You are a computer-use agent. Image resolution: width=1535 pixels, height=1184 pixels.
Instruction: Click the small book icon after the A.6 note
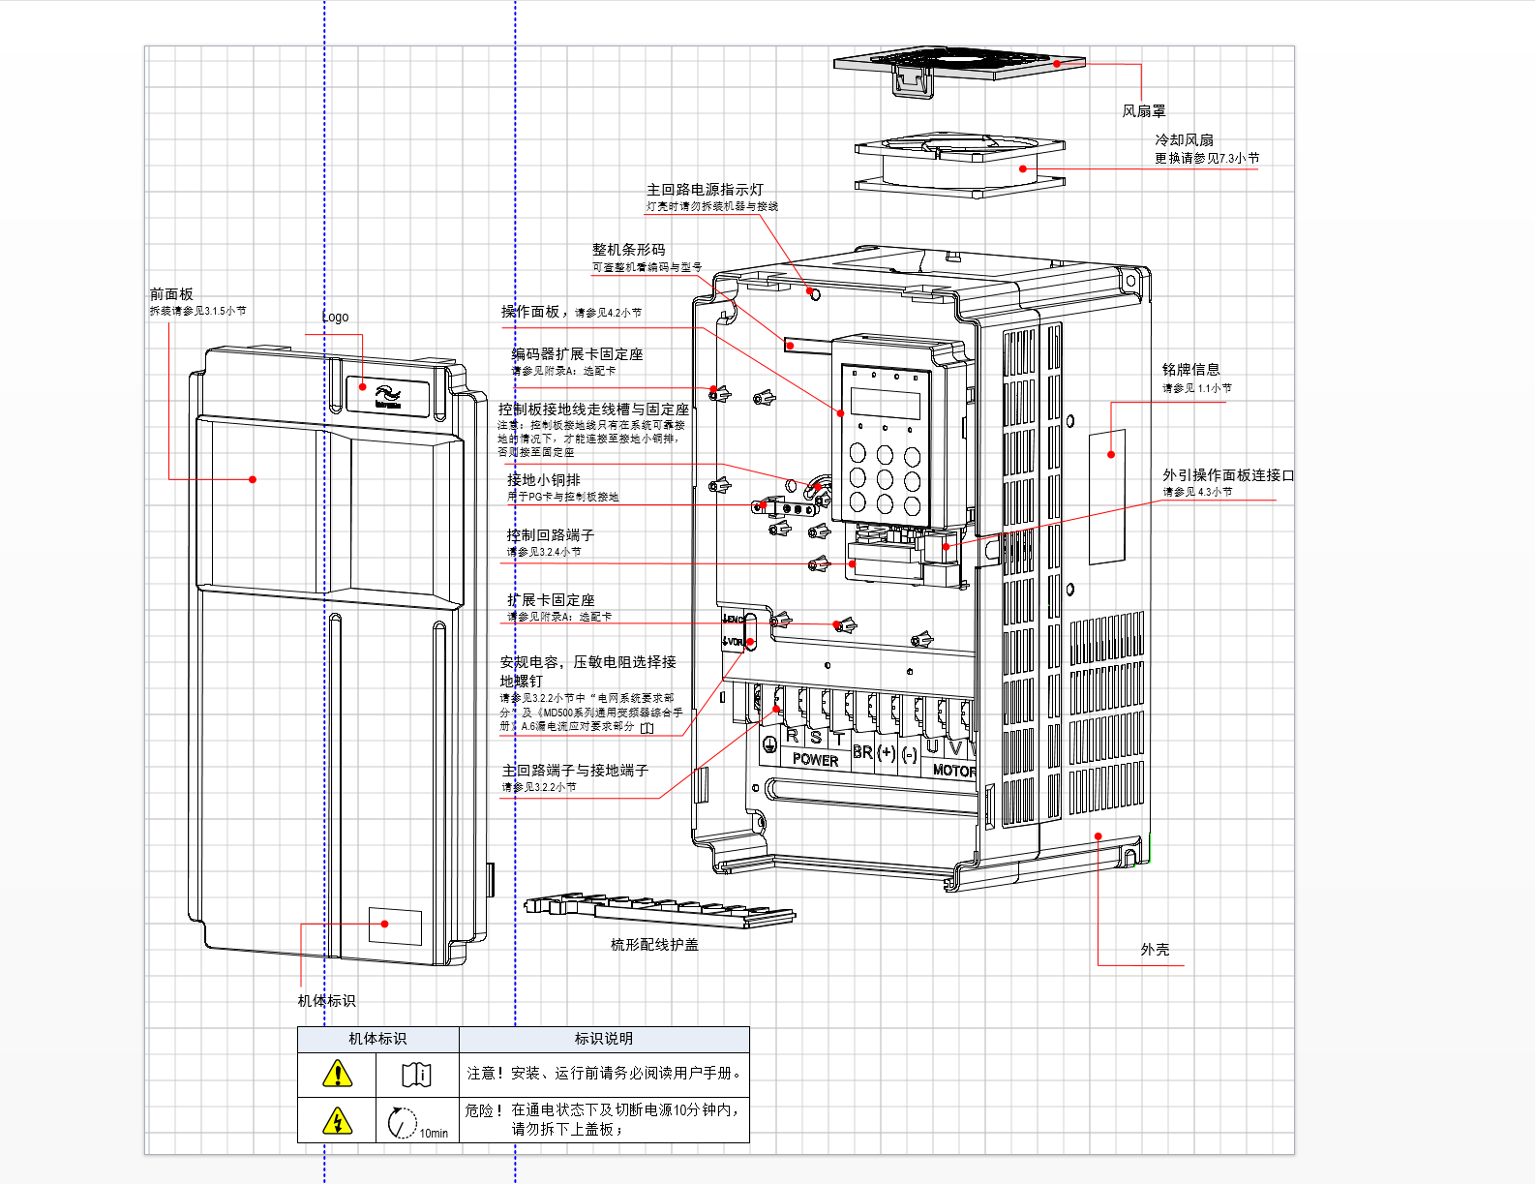tap(647, 728)
